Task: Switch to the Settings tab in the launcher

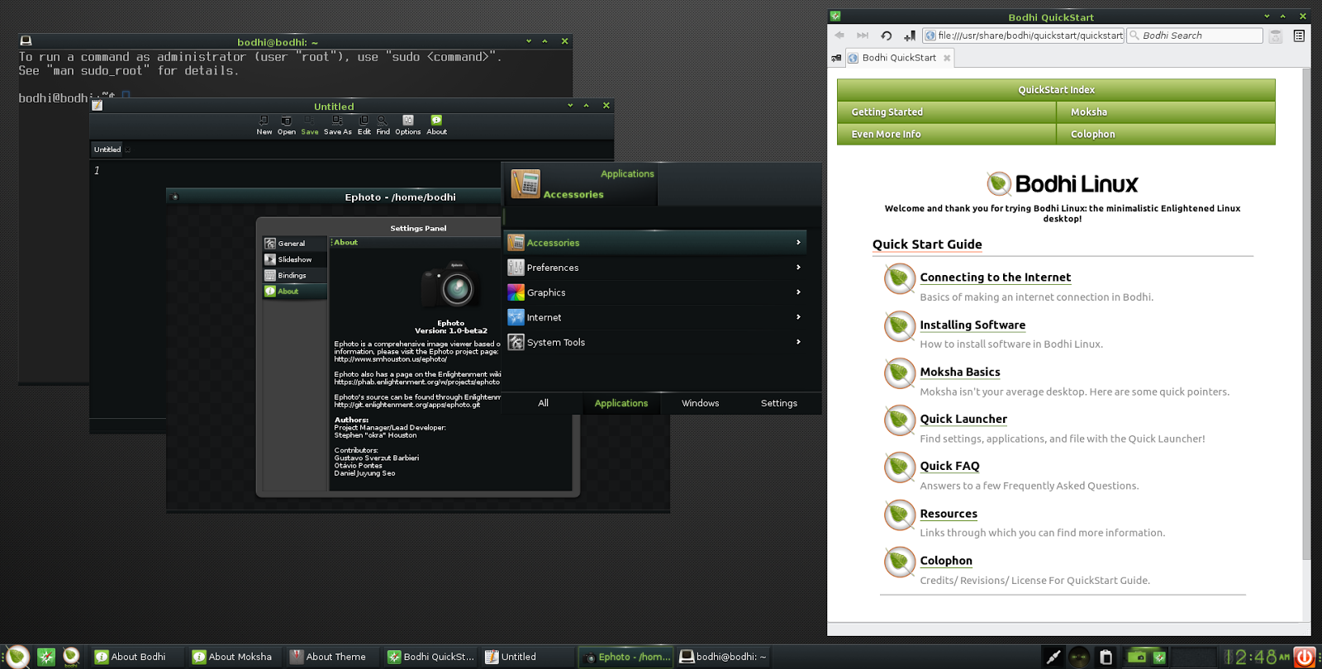Action: coord(779,403)
